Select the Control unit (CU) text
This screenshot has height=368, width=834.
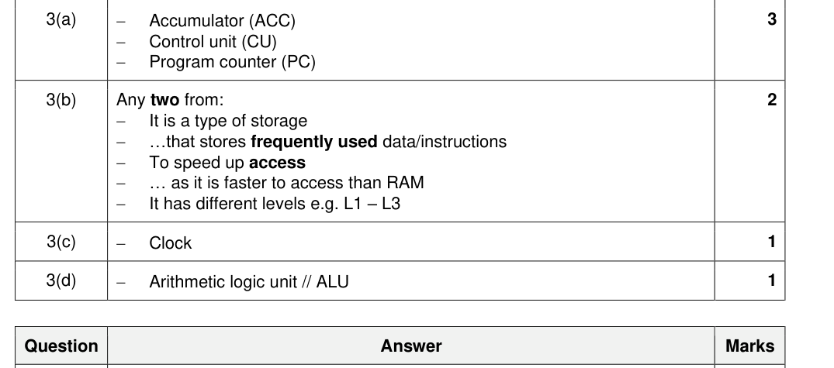coord(213,41)
